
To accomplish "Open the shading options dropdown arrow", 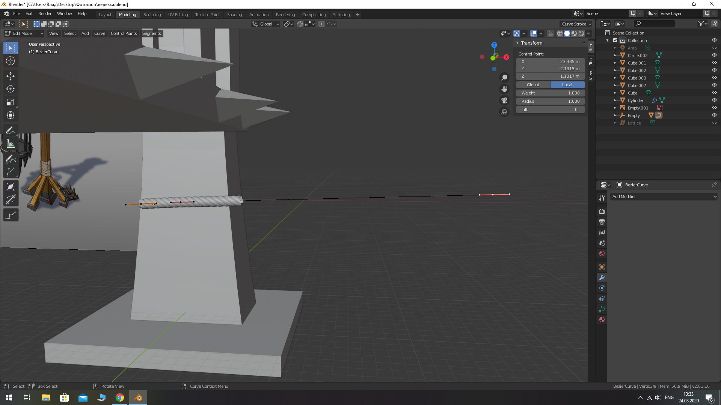I will coord(588,33).
